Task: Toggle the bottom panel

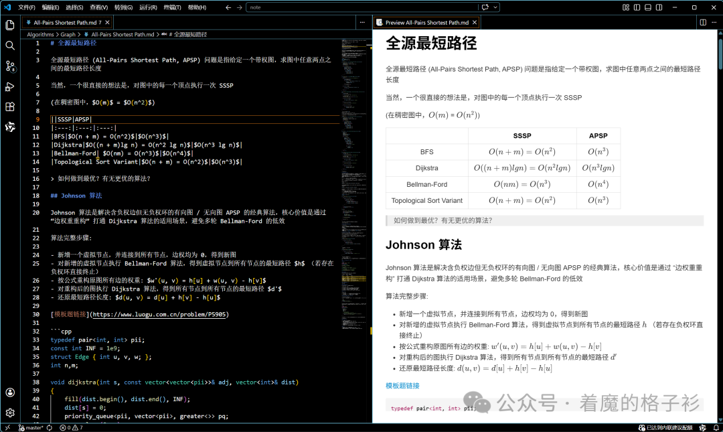Action: [x=648, y=7]
